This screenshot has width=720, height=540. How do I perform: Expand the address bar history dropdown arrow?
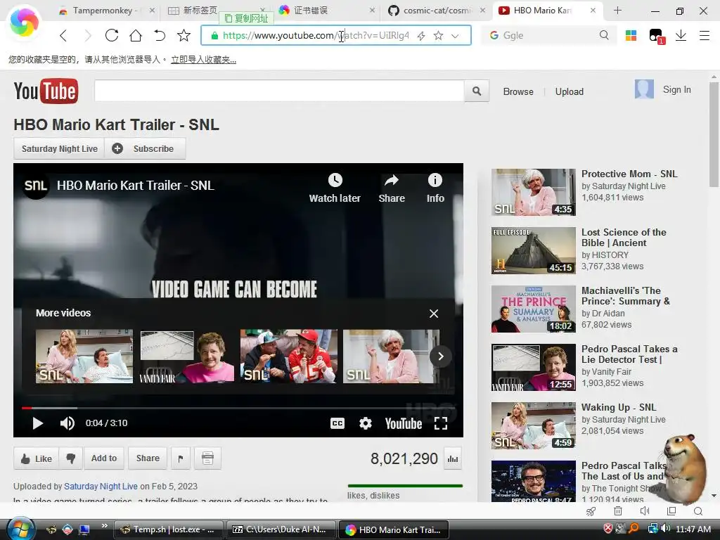click(x=455, y=36)
